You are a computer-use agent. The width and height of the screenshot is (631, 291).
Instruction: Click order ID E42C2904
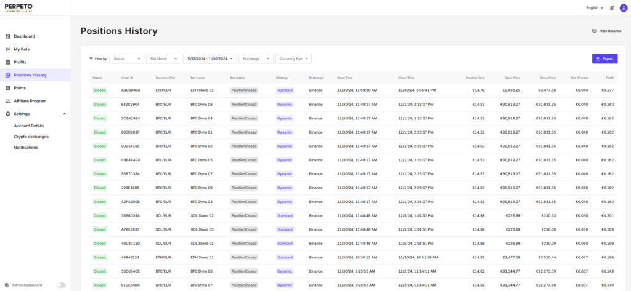coord(131,104)
